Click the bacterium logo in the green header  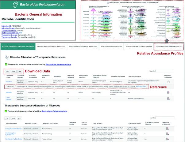(15, 5)
